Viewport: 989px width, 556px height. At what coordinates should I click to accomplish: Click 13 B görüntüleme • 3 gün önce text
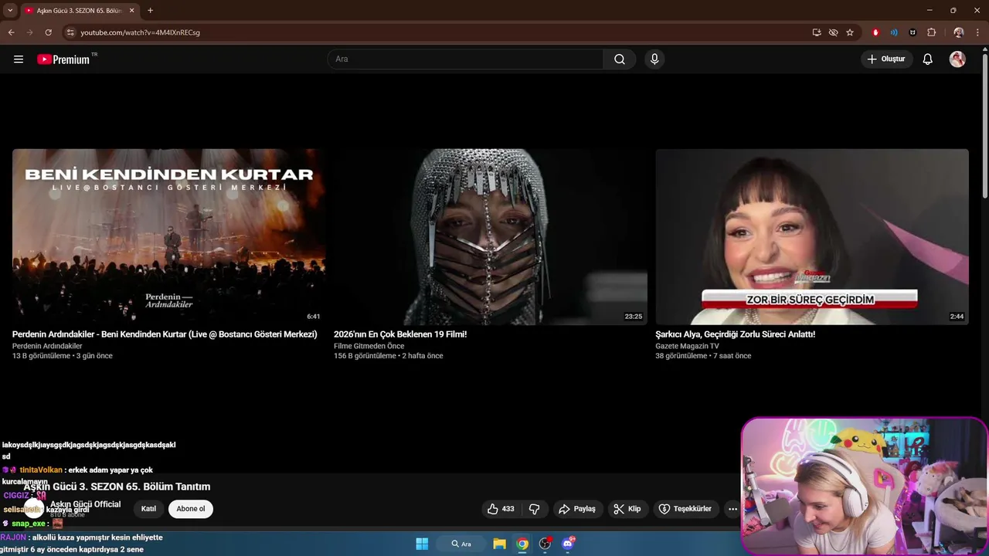point(63,356)
